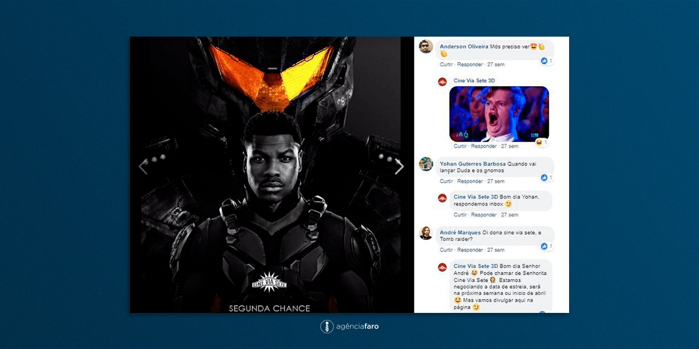Go to the next photo with the right arrow
Screen dimensions: 699x349
pos(399,167)
